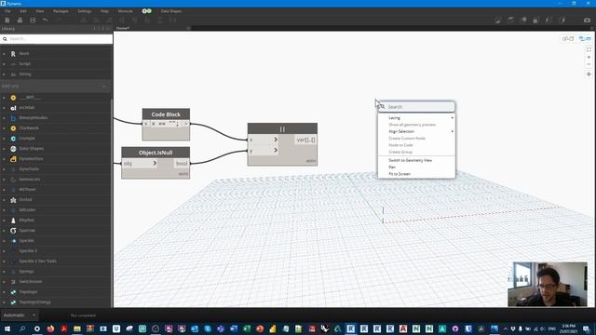
Task: Click the Clockwork package icon
Action: pyautogui.click(x=13, y=128)
